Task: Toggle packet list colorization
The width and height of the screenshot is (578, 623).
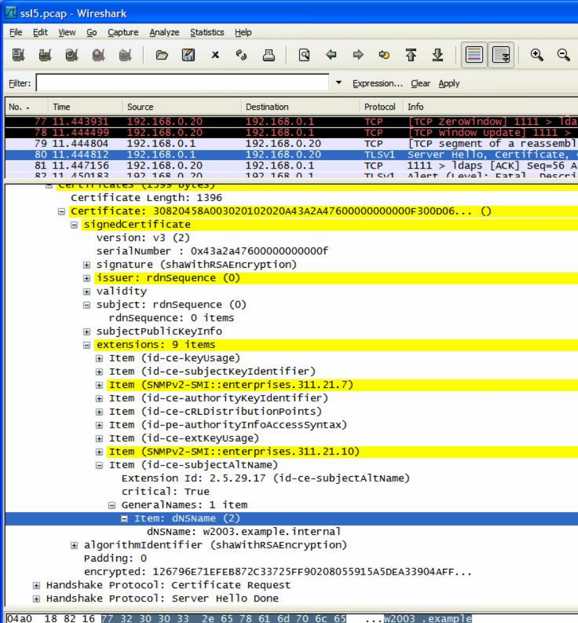Action: 474,56
